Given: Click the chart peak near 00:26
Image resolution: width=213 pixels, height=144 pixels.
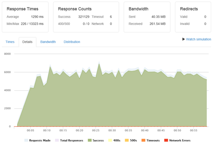Looking at the screenshot, I should [99, 64].
